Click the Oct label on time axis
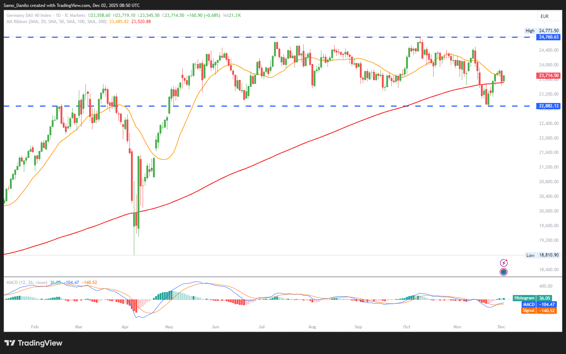This screenshot has width=566, height=354. 407,327
